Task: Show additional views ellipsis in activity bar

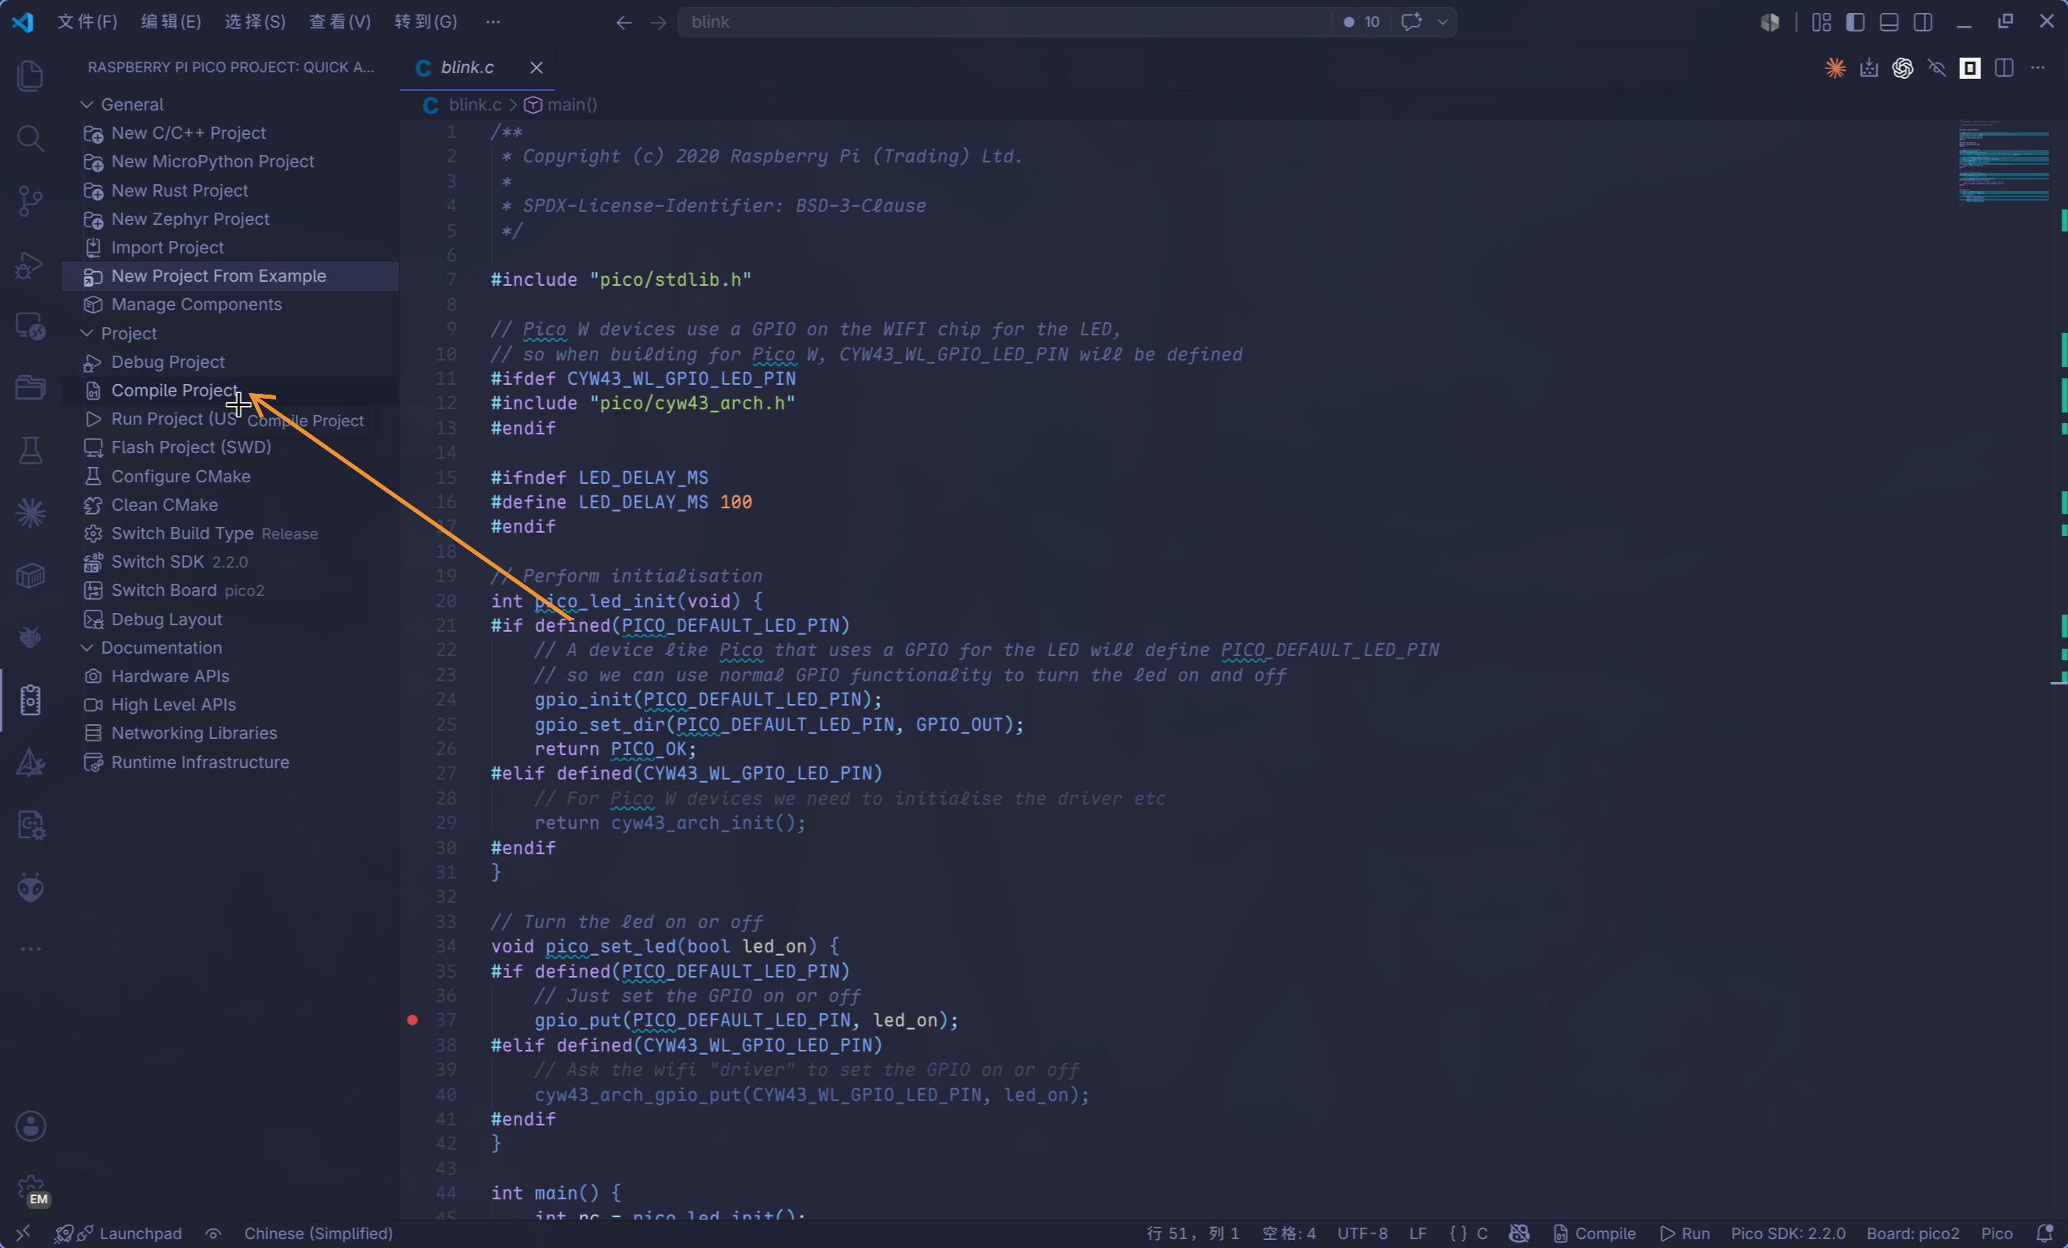Action: click(30, 949)
